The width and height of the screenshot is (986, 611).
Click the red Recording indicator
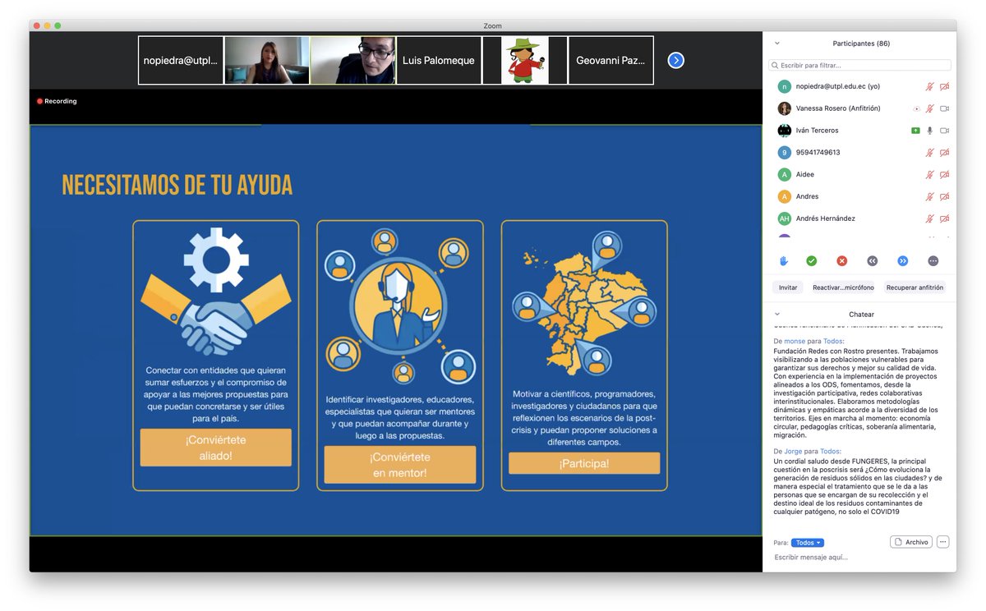(57, 101)
